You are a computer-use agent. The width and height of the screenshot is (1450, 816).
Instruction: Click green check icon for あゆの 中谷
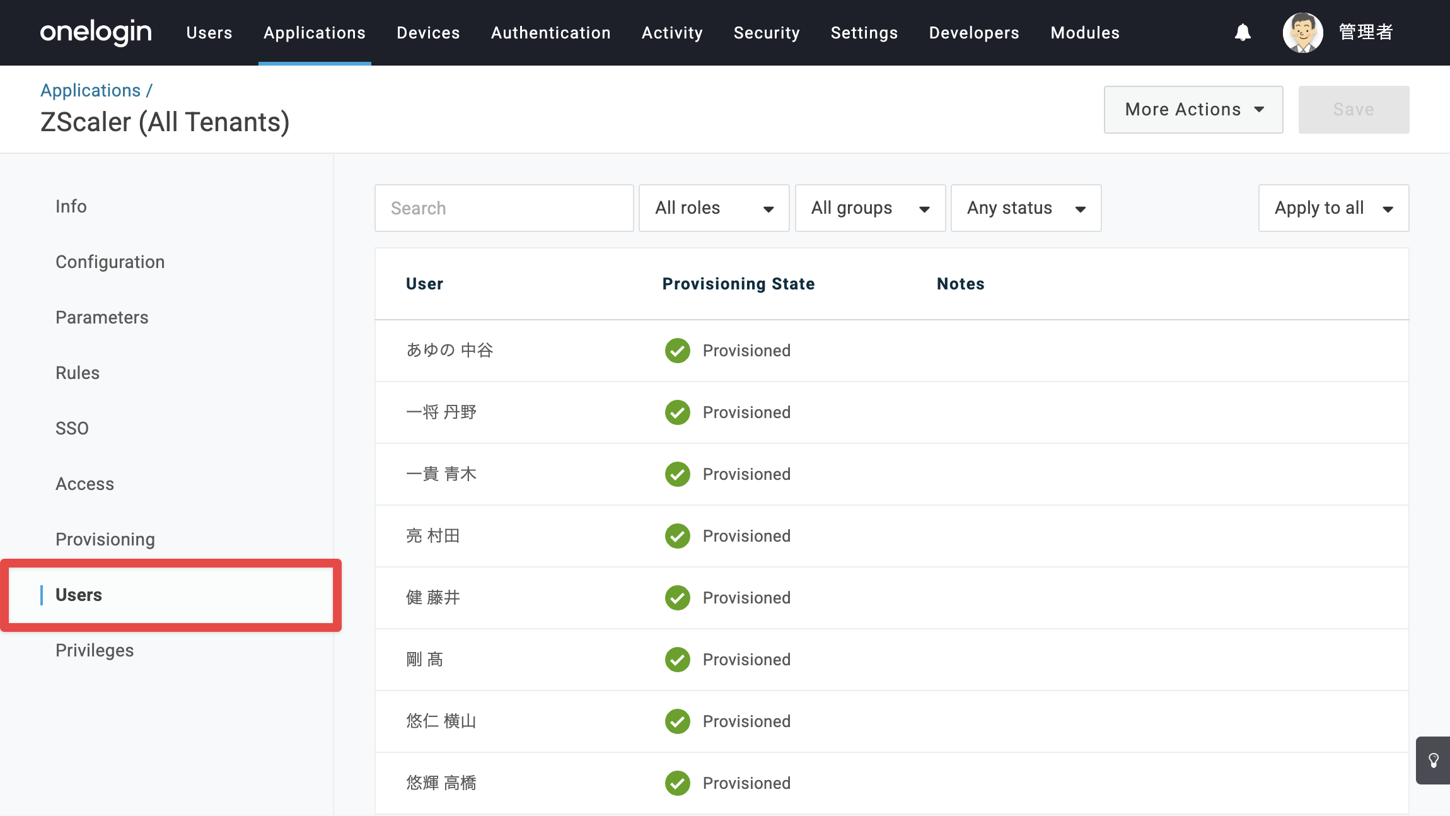pyautogui.click(x=678, y=351)
